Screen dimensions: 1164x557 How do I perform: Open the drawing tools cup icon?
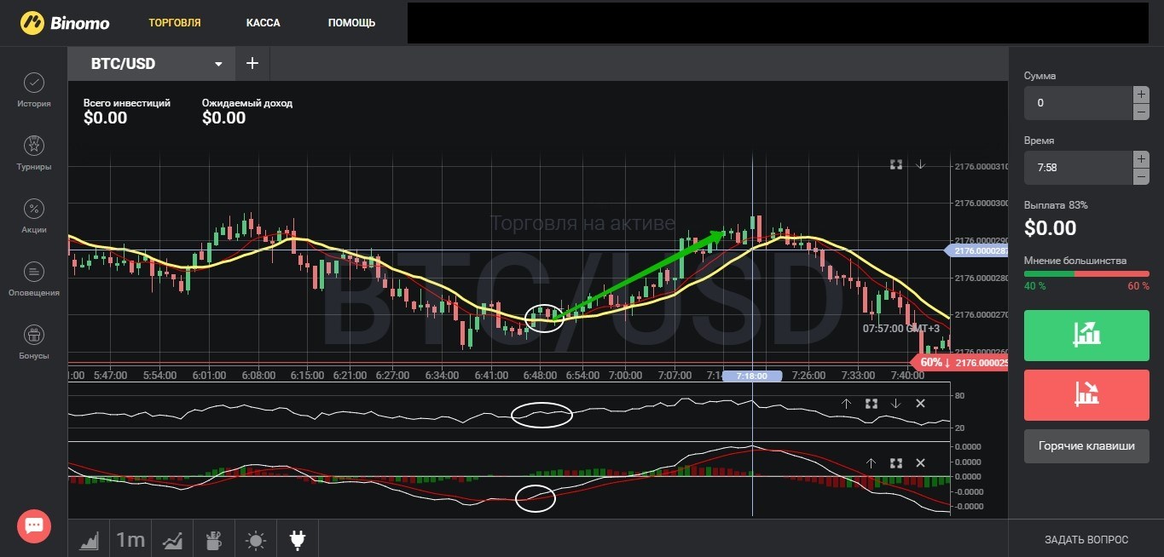[213, 539]
